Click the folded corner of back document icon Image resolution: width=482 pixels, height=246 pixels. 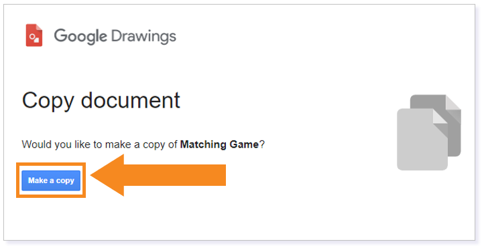[453, 102]
